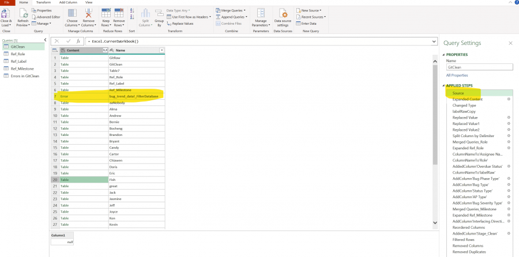Click the vertical scrollbar up arrow
519x257 pixels.
click(435, 62)
